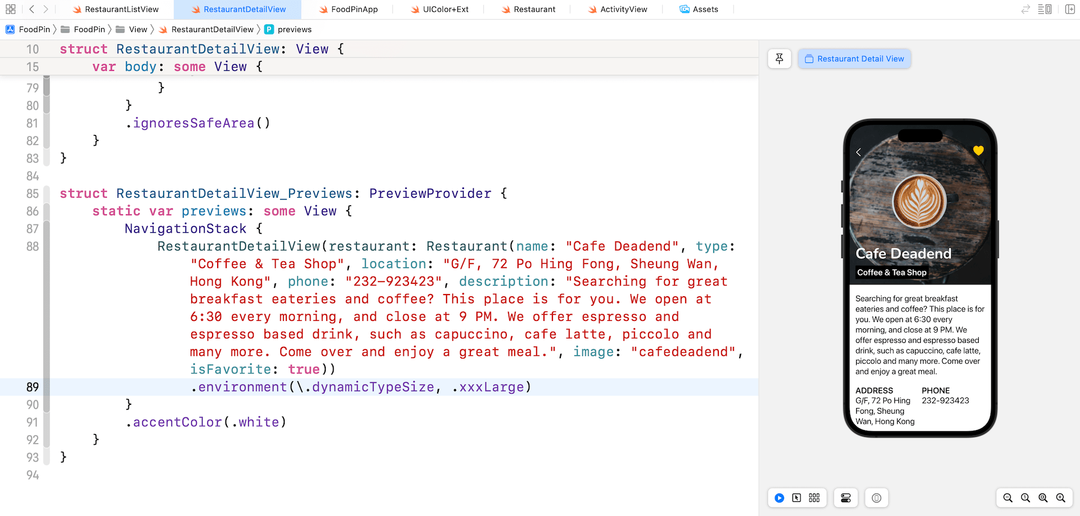Open View folder in the jump bar

(132, 29)
